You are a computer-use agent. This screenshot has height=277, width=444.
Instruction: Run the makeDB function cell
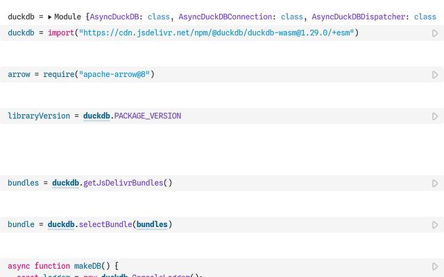tap(435, 267)
